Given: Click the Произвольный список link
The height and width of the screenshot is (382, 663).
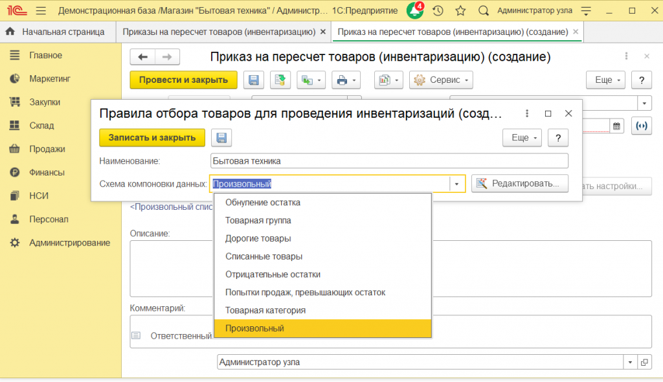Looking at the screenshot, I should click(171, 207).
